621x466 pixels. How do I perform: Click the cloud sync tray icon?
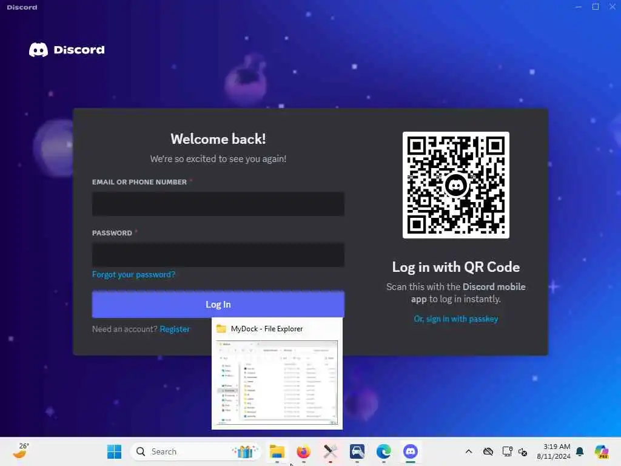point(488,451)
